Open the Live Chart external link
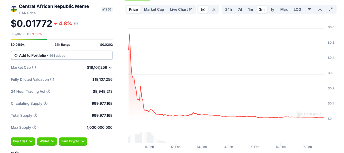 click(x=181, y=9)
